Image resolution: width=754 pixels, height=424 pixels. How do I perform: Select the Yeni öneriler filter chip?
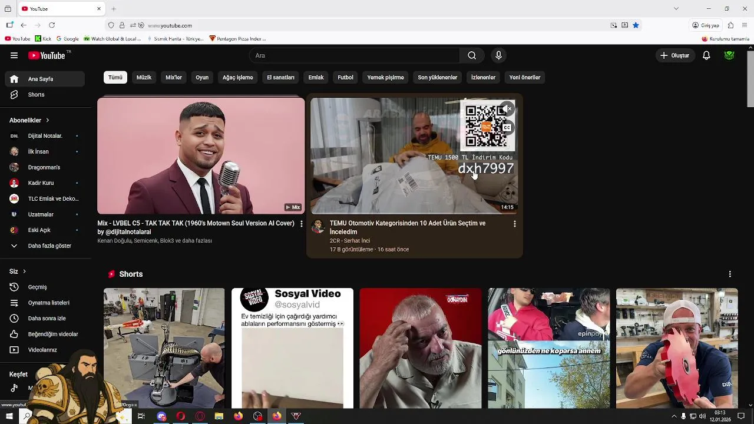coord(525,77)
